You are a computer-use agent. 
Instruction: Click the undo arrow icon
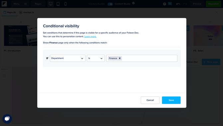[178, 4]
